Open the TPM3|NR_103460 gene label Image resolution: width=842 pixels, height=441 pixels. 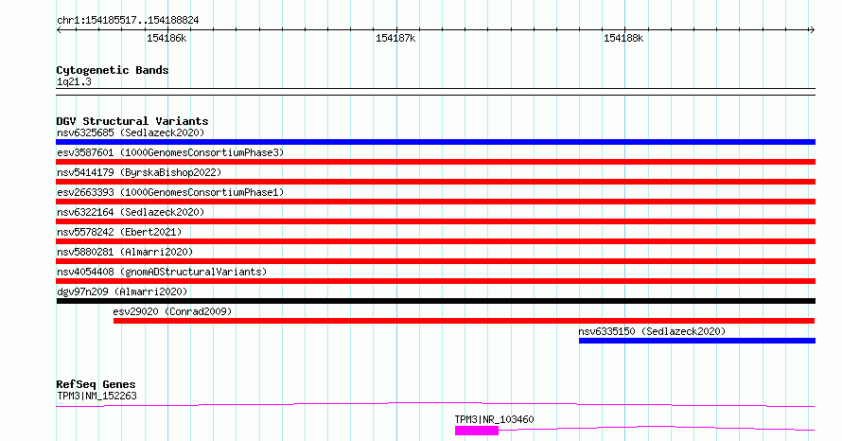pyautogui.click(x=494, y=419)
